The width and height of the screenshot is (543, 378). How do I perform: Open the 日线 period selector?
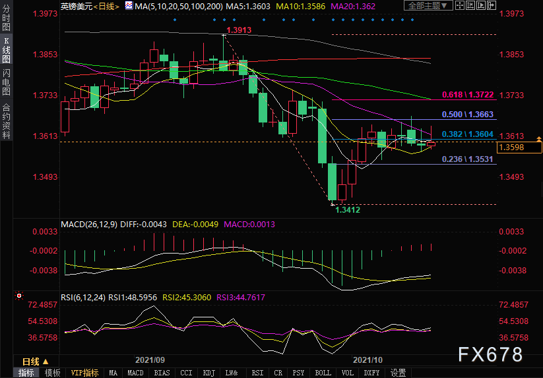click(36, 362)
